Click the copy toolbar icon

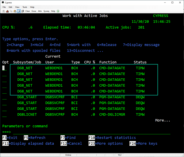click(x=11, y=11)
